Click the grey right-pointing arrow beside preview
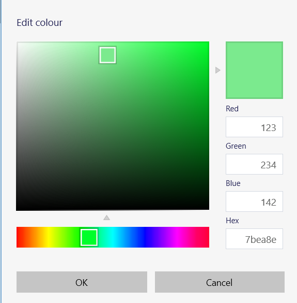Viewport: 297px width, 303px height. pos(218,70)
